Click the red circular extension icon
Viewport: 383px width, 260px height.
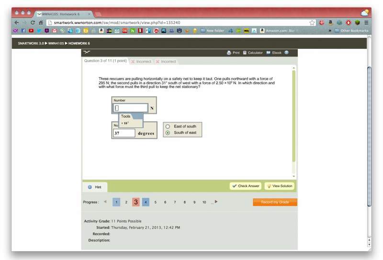click(x=349, y=23)
